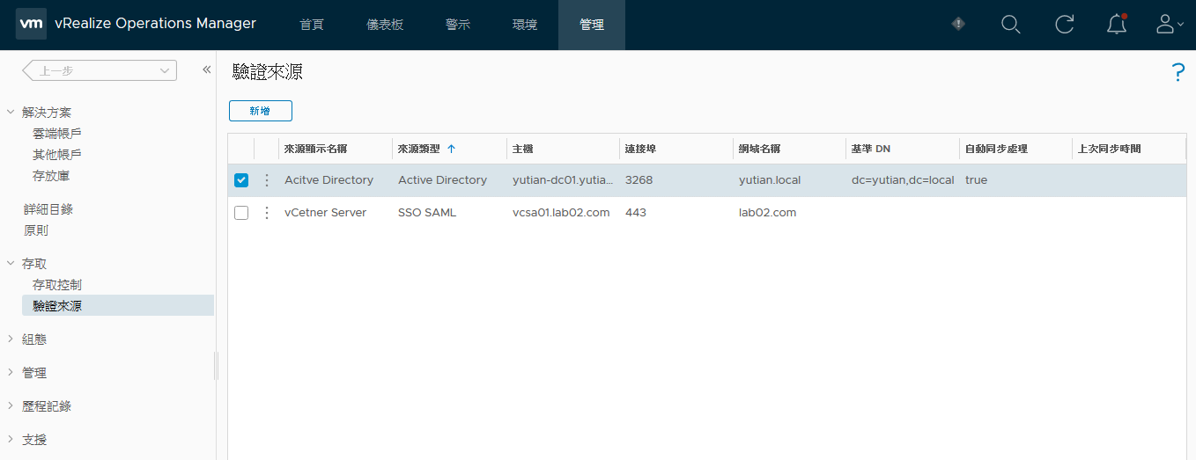Expand the 組態 section
This screenshot has height=460, width=1196.
(11, 340)
